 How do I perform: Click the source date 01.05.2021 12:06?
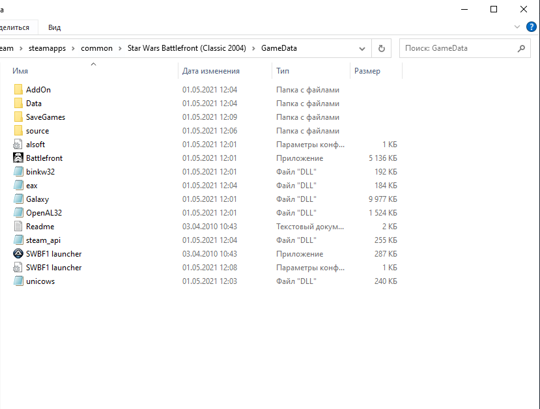pos(209,131)
